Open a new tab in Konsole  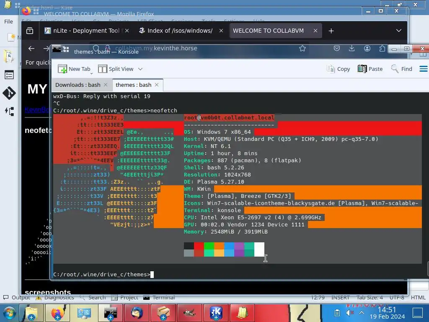pos(74,69)
